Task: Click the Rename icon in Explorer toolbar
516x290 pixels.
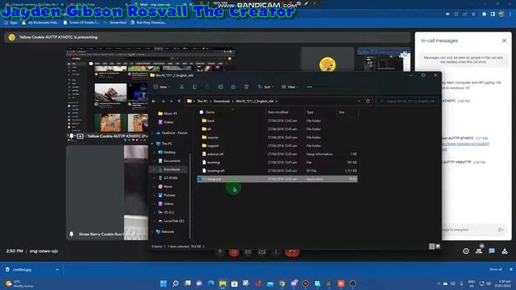Action: point(220,87)
